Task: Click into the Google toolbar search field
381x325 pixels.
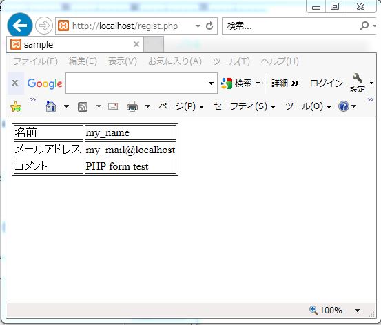Action: point(136,83)
